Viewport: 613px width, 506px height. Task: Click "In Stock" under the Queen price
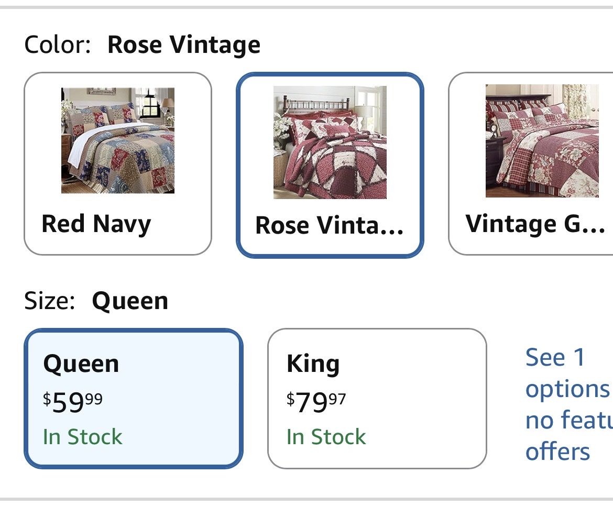pos(83,437)
